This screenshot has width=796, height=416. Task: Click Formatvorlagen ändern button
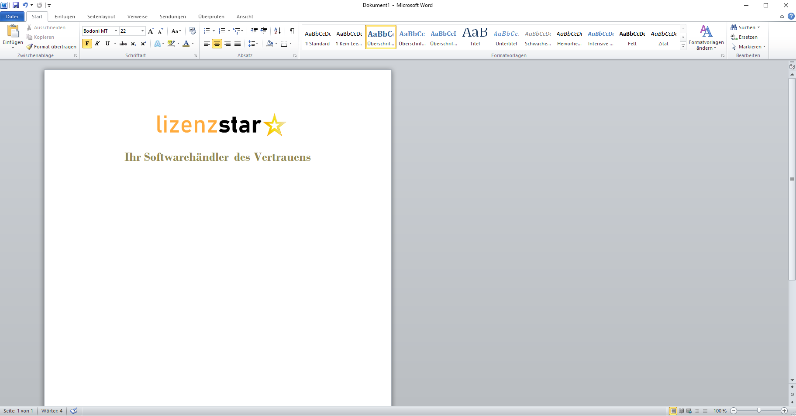[x=706, y=38]
